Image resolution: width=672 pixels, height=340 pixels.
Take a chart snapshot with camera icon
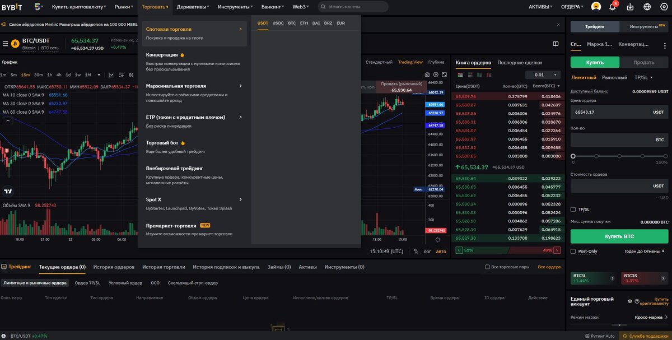click(427, 74)
